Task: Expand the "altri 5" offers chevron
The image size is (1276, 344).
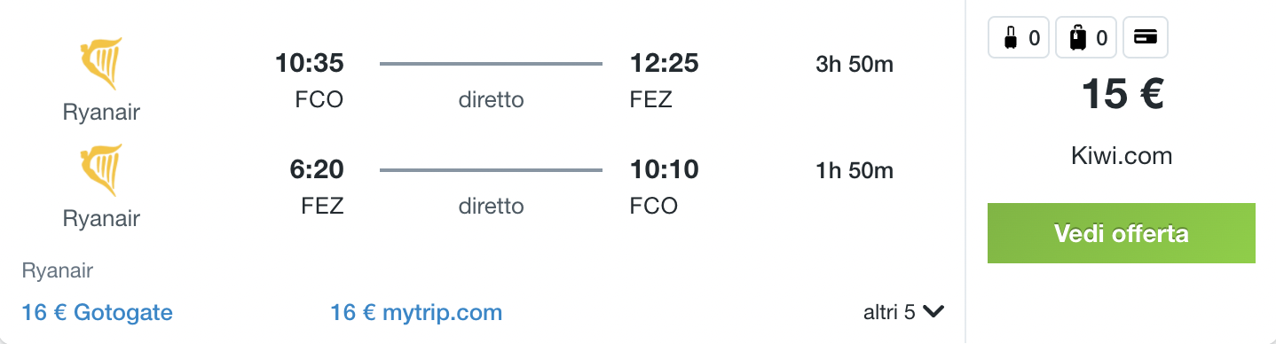Action: [933, 311]
